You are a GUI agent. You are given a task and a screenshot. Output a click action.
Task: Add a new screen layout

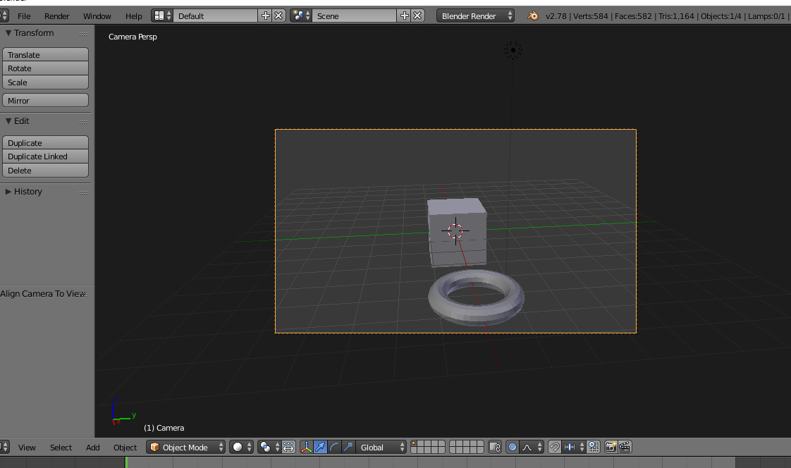(265, 16)
